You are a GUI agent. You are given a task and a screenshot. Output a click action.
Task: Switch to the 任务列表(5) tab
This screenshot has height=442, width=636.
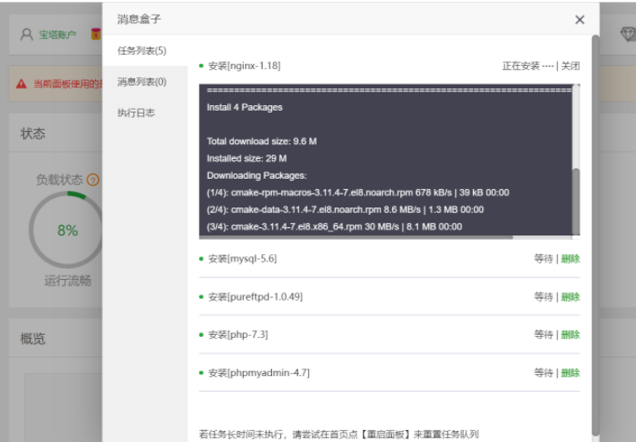coord(142,50)
